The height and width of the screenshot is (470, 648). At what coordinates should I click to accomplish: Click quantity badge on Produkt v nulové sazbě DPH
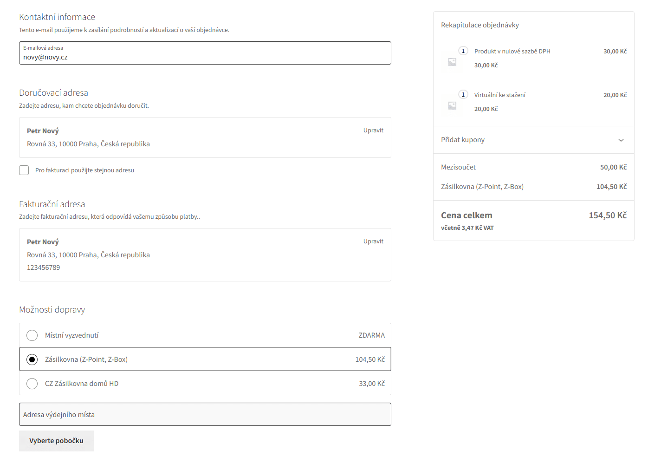point(463,51)
